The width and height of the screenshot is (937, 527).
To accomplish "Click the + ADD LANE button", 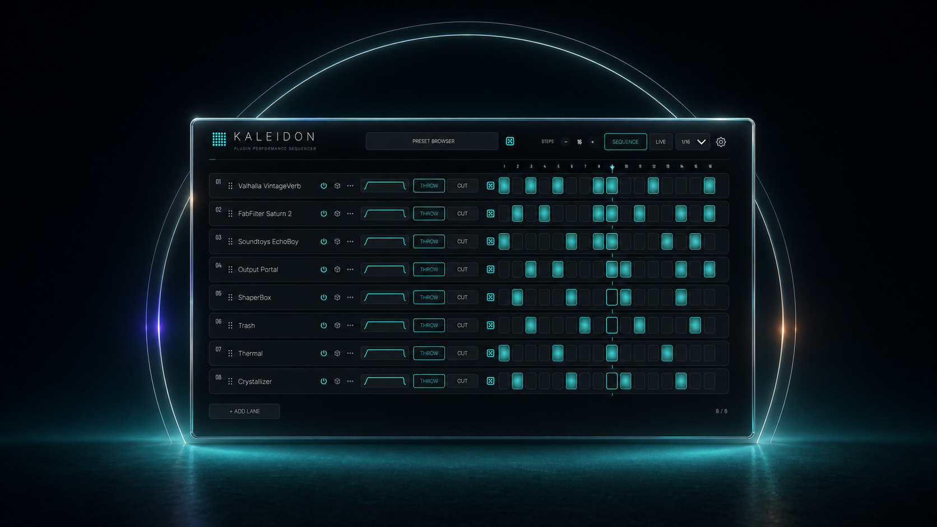I will click(244, 411).
